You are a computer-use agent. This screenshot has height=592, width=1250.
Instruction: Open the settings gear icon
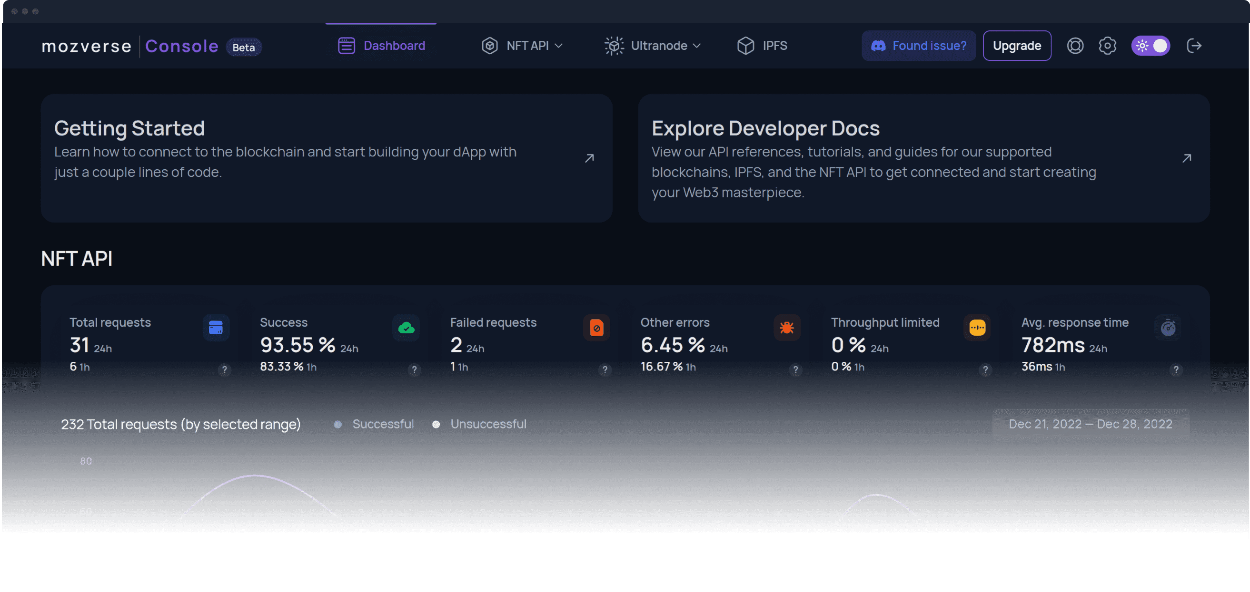[1107, 46]
